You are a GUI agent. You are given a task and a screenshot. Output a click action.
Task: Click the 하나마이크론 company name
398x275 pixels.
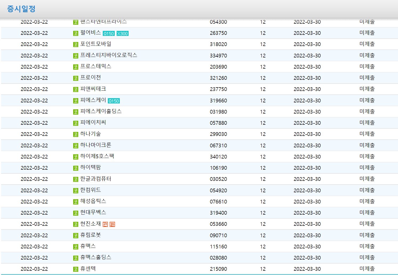pos(96,145)
